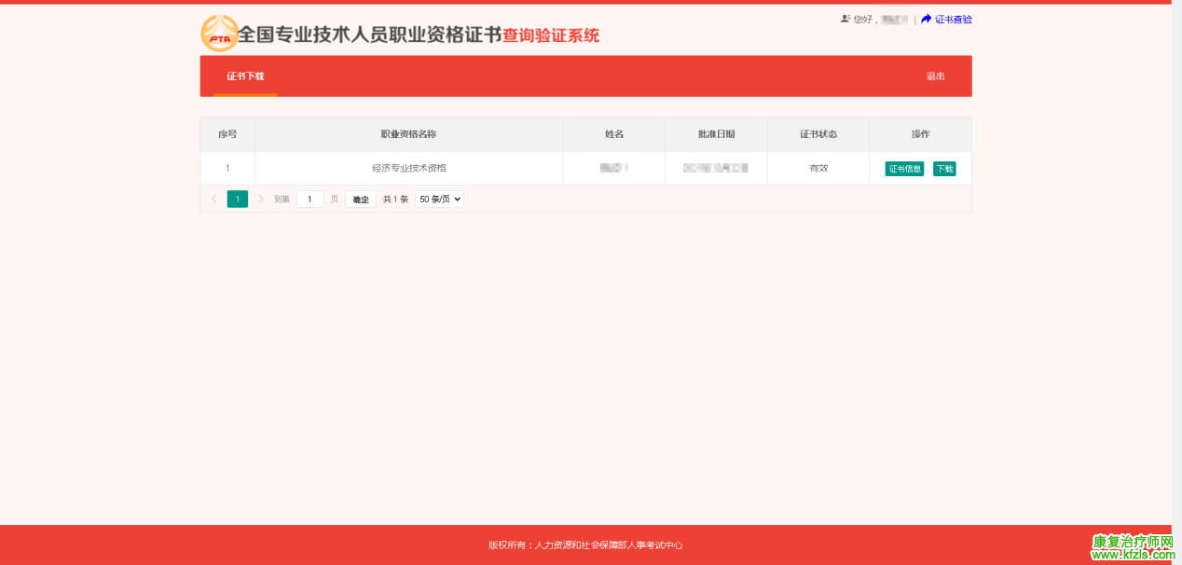The width and height of the screenshot is (1182, 565).
Task: Click the user avatar icon beside 您好
Action: (845, 19)
